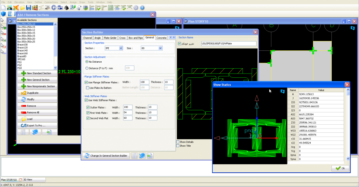Click the export arrow icon in Section Builder
The width and height of the screenshot is (359, 187).
(x=150, y=156)
